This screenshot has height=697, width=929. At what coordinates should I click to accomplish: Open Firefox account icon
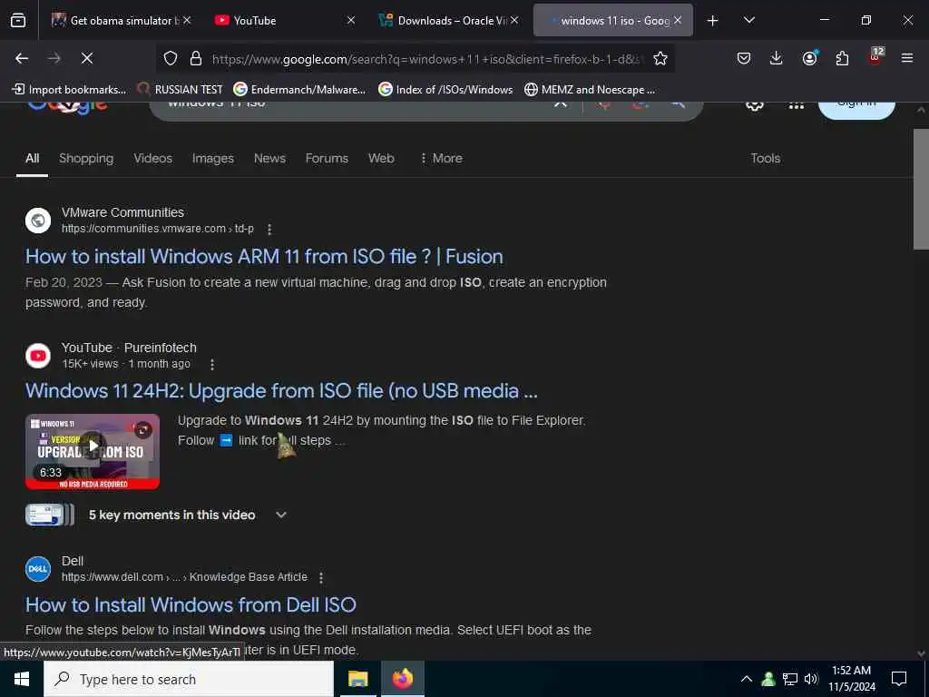(x=809, y=58)
